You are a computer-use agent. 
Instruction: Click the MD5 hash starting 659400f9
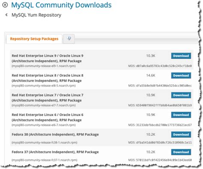(164, 105)
